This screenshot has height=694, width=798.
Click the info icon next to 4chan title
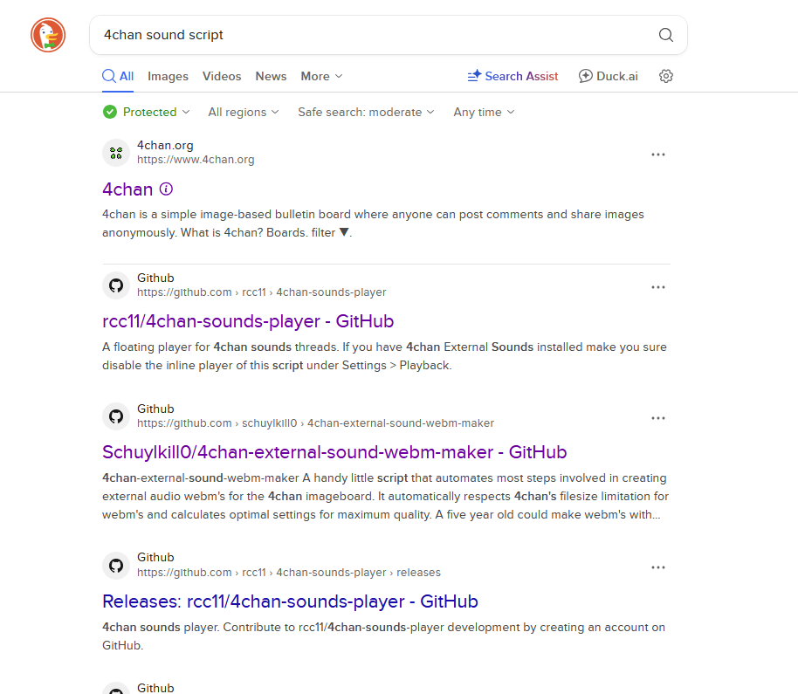(166, 189)
